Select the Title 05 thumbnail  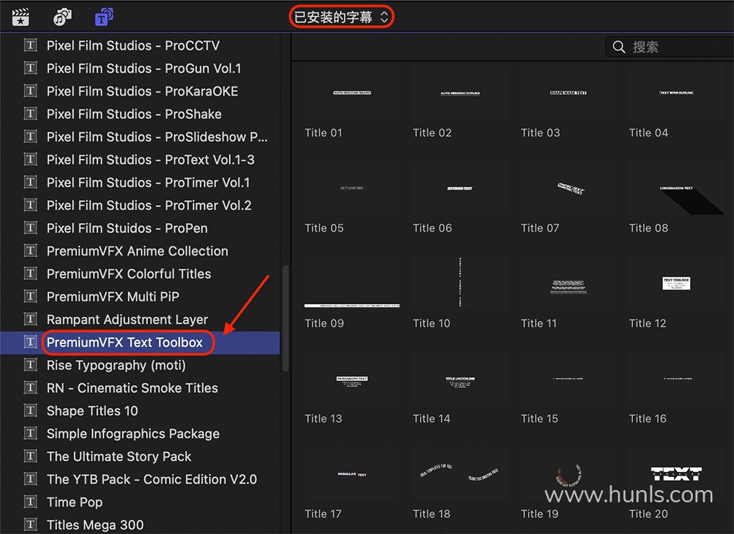(x=352, y=188)
